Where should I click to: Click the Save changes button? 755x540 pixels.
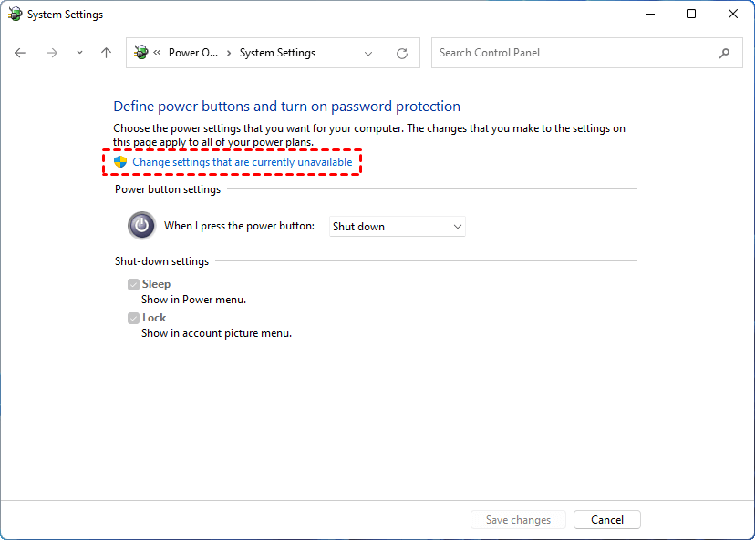pos(518,520)
